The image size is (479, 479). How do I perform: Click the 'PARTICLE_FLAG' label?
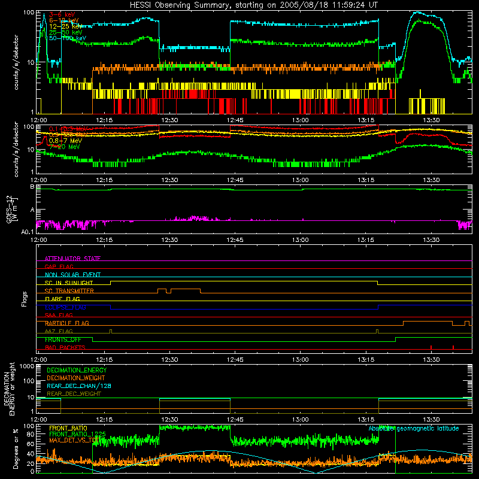[67, 323]
